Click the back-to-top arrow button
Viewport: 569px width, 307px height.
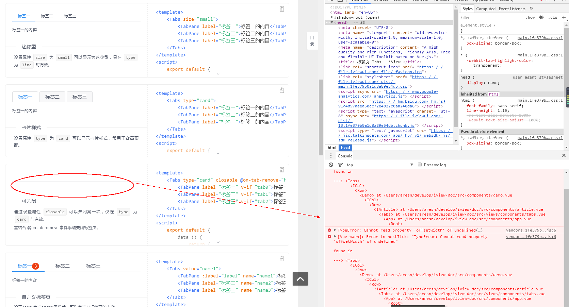point(300,279)
